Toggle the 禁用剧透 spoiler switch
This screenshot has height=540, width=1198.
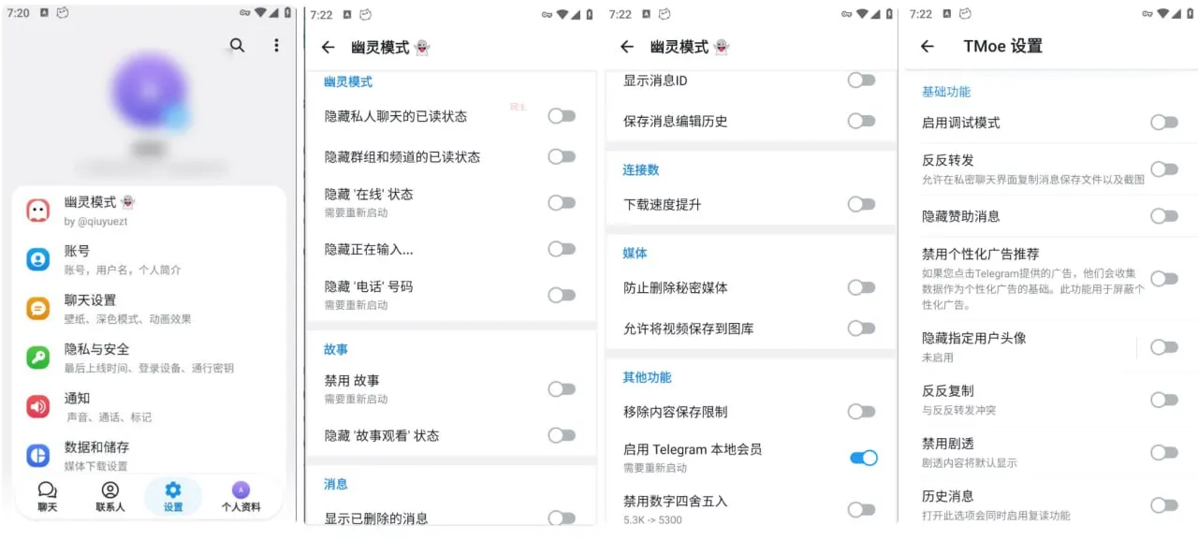(x=1163, y=452)
